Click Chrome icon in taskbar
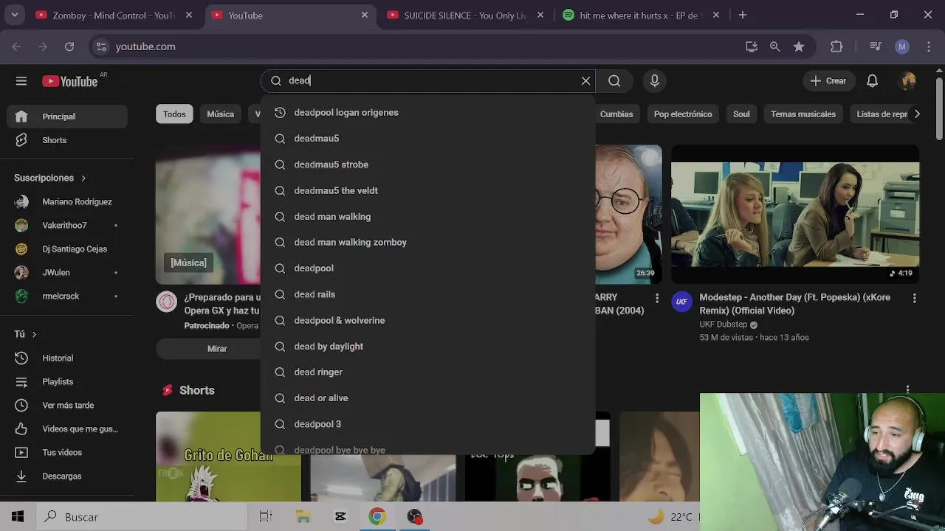The image size is (945, 531). click(x=377, y=517)
